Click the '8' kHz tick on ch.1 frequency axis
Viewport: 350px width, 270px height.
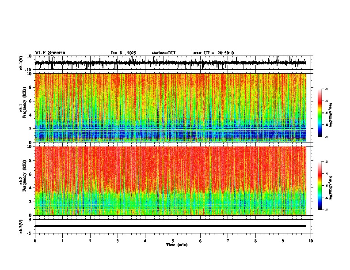[31, 87]
